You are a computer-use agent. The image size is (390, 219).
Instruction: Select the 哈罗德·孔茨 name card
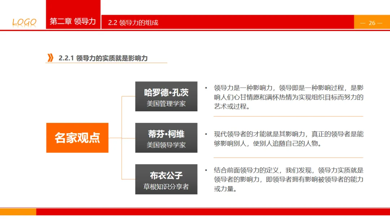pyautogui.click(x=166, y=96)
